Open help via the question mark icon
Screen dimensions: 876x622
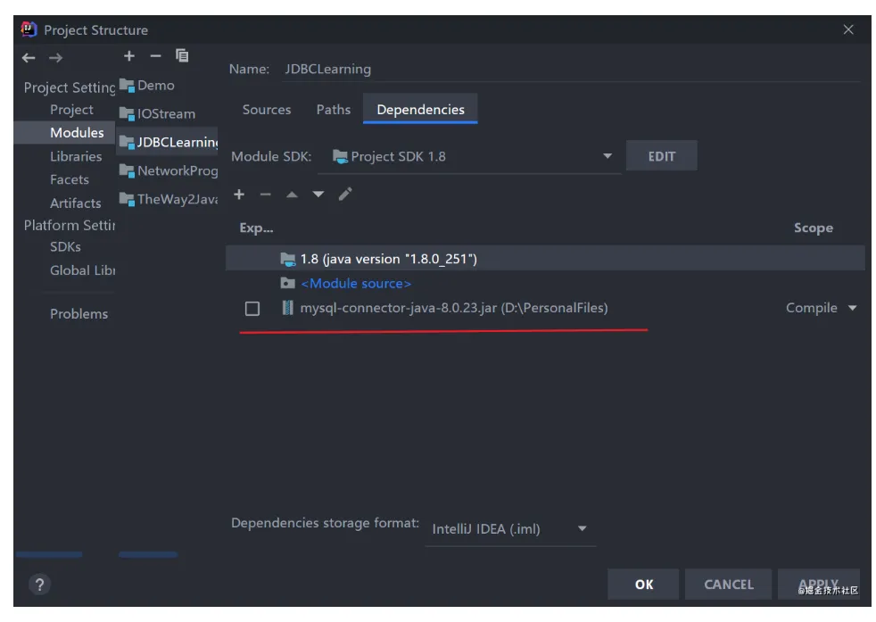tap(39, 585)
